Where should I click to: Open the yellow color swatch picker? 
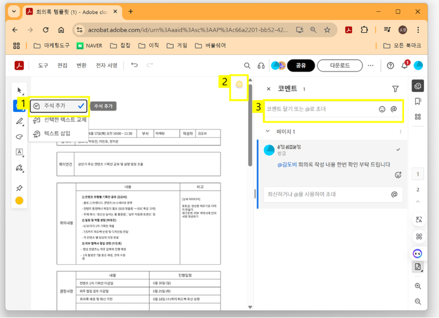pos(19,201)
